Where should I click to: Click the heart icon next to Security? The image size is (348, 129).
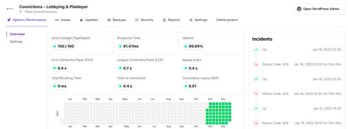pos(137,20)
